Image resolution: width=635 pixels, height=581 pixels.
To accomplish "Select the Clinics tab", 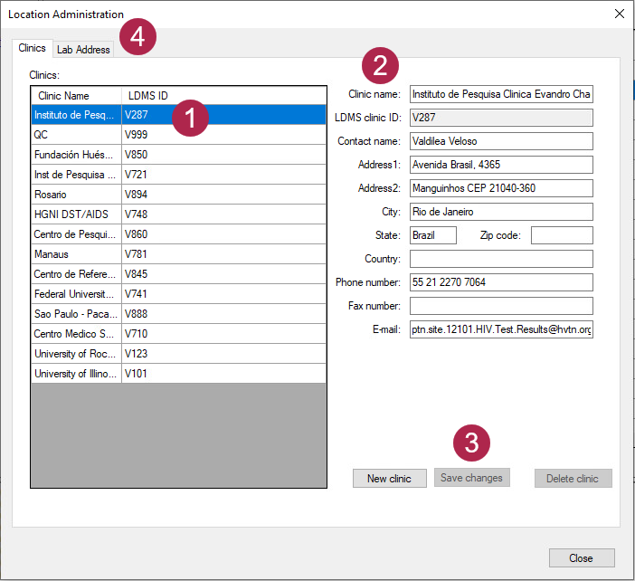I will (x=33, y=49).
